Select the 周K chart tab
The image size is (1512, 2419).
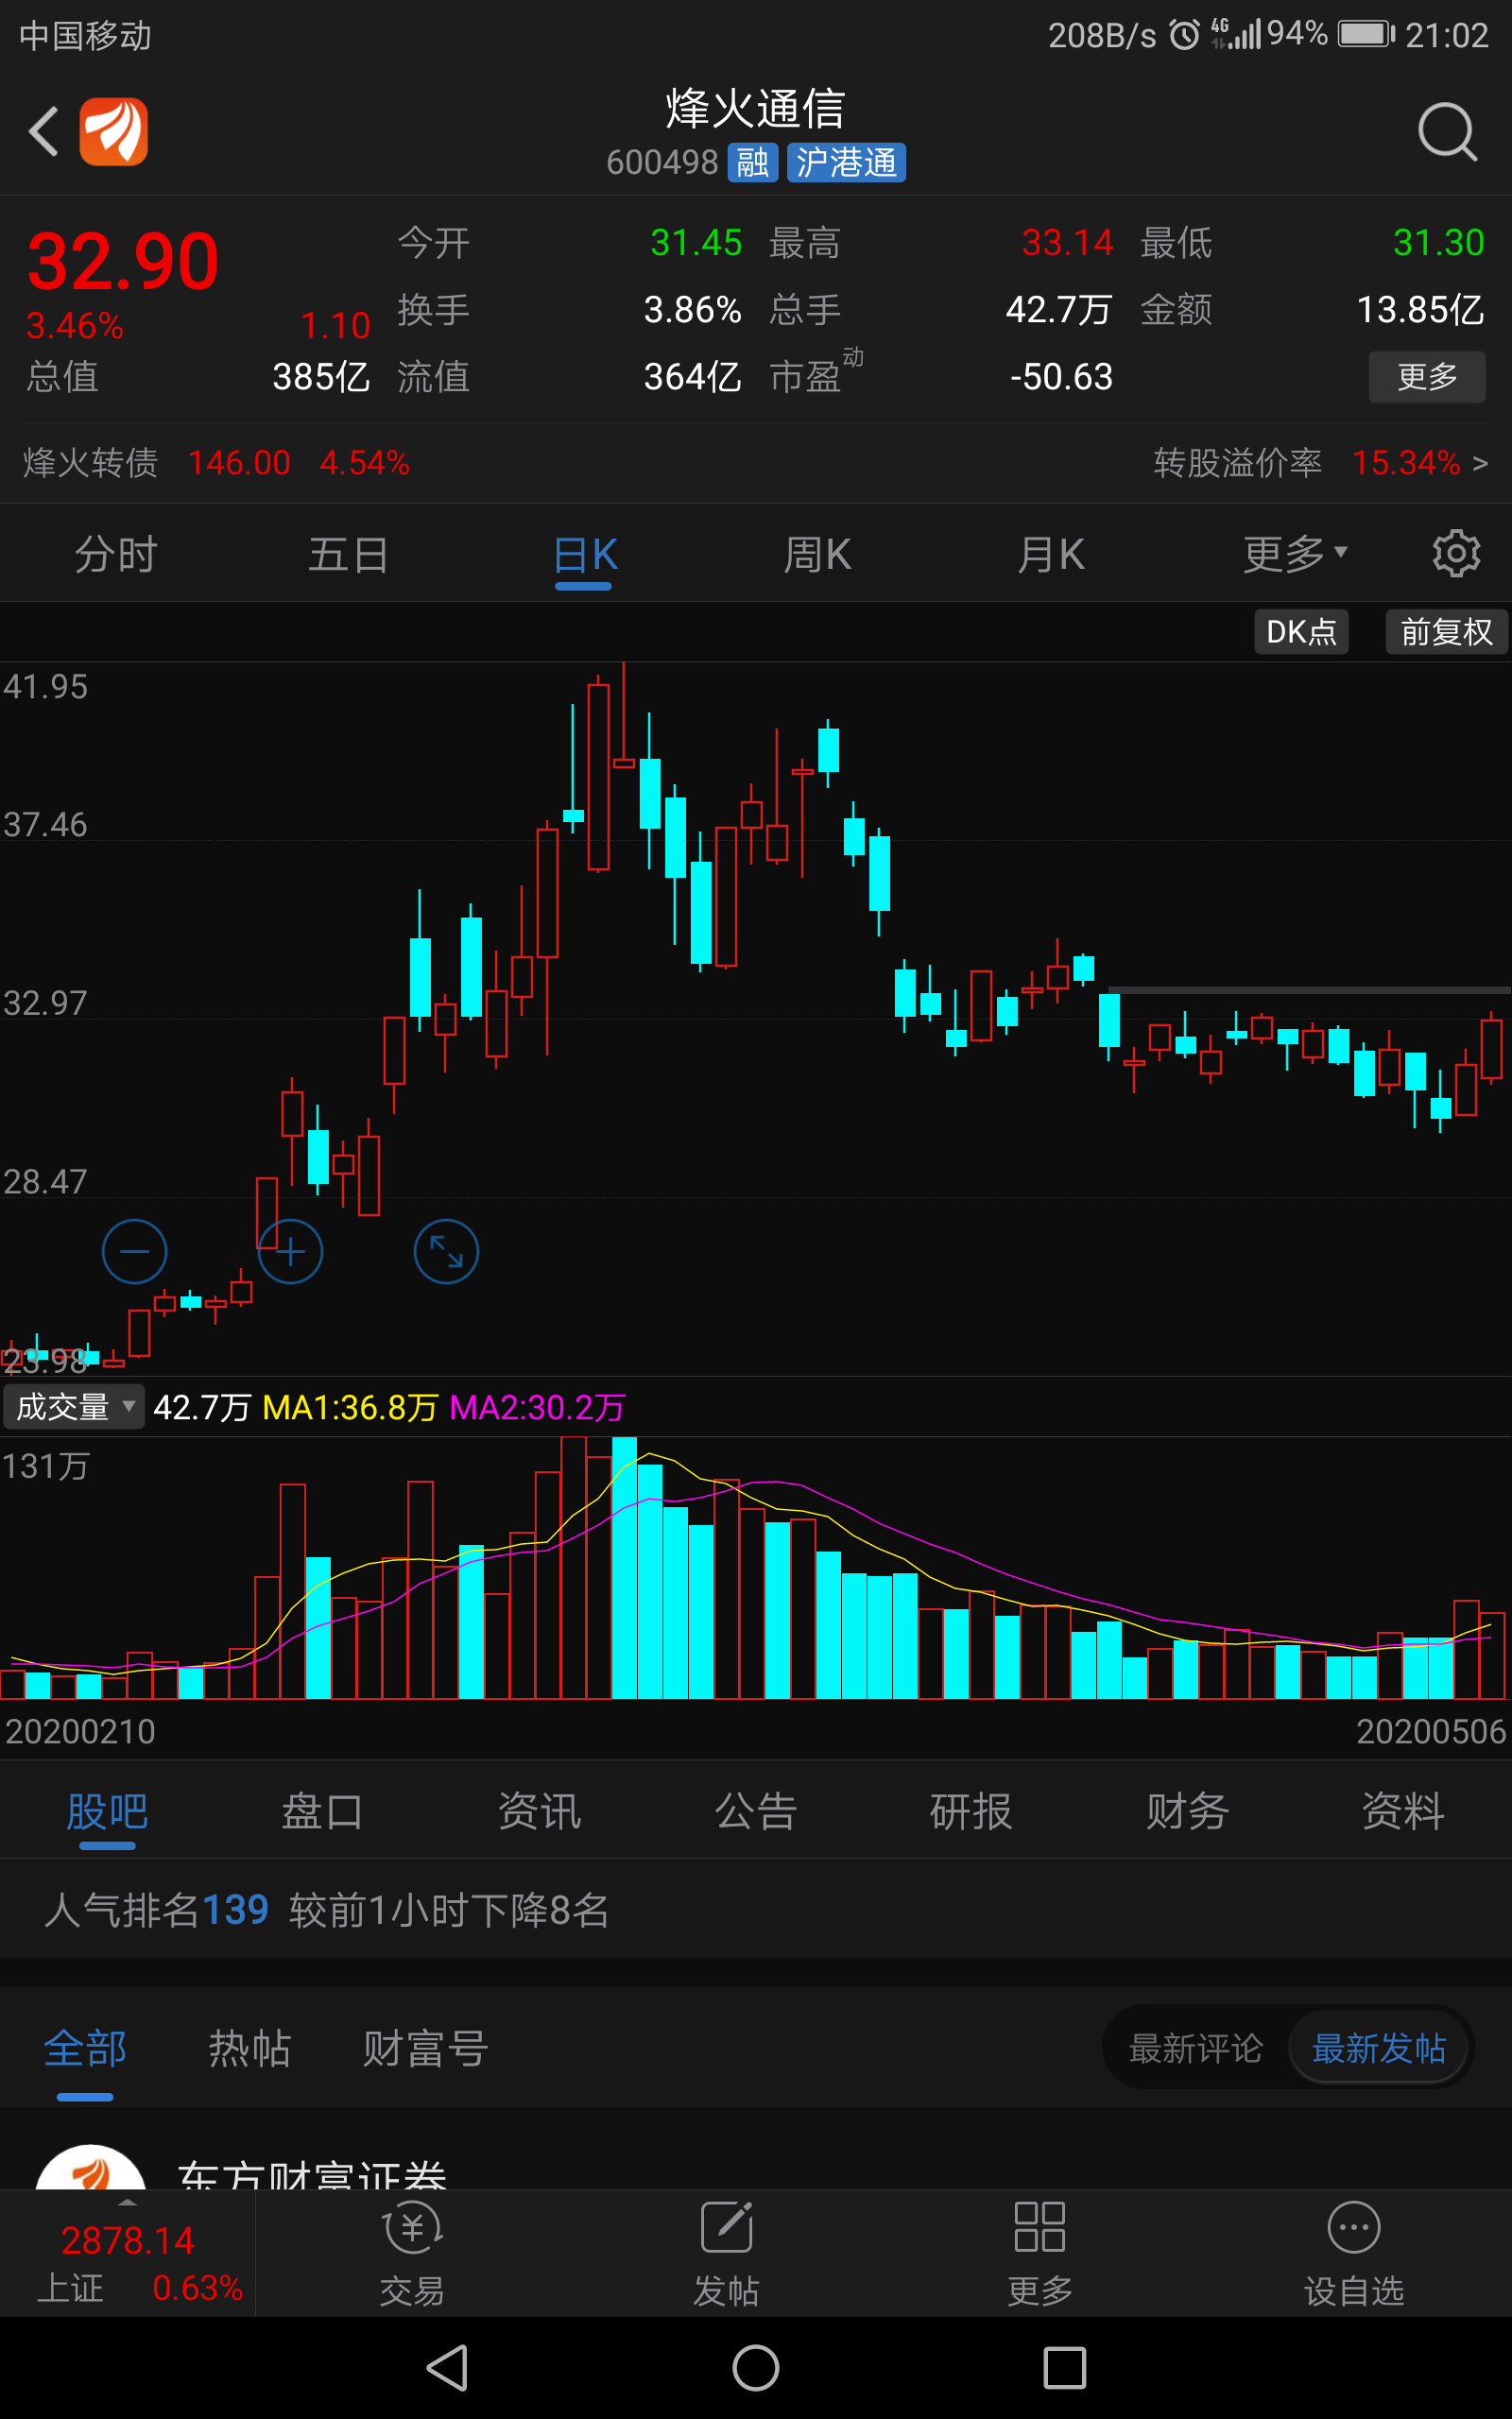click(x=818, y=554)
